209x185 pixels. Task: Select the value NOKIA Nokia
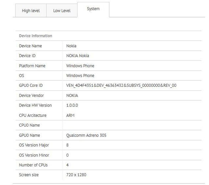point(78,56)
